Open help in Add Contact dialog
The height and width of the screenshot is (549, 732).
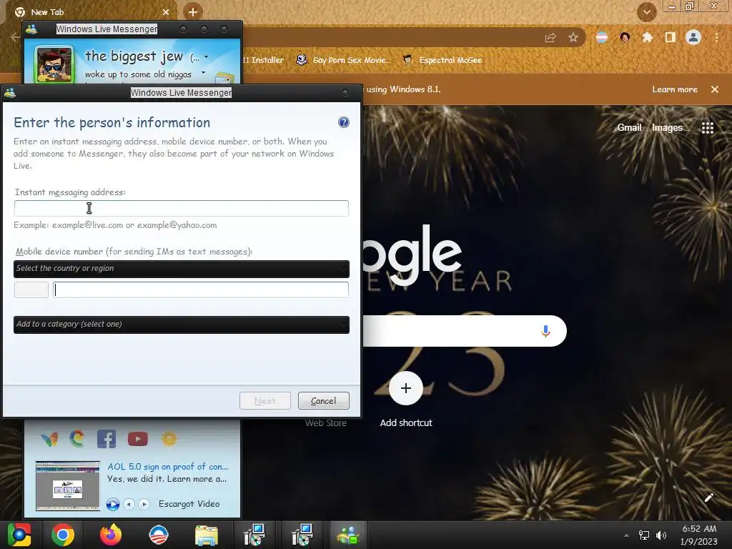tap(344, 122)
